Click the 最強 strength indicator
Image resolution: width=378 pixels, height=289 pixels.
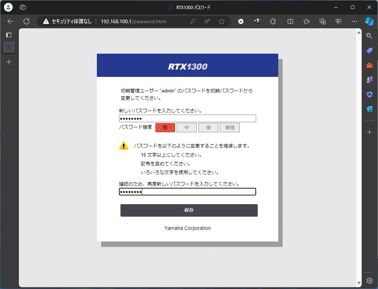pos(230,128)
